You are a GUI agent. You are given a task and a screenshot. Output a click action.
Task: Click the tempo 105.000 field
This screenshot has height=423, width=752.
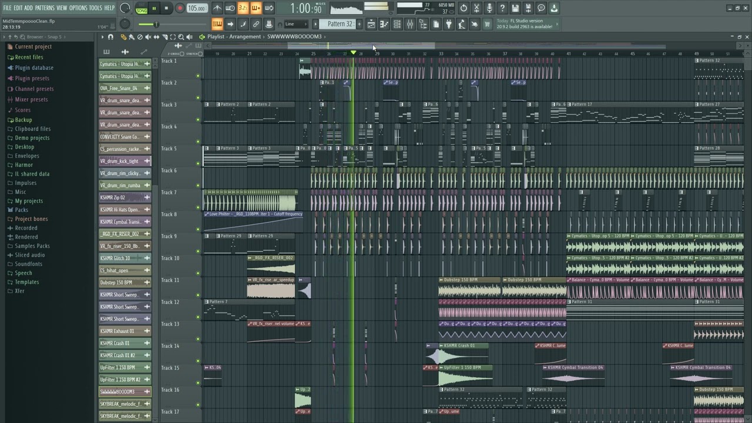coord(197,8)
